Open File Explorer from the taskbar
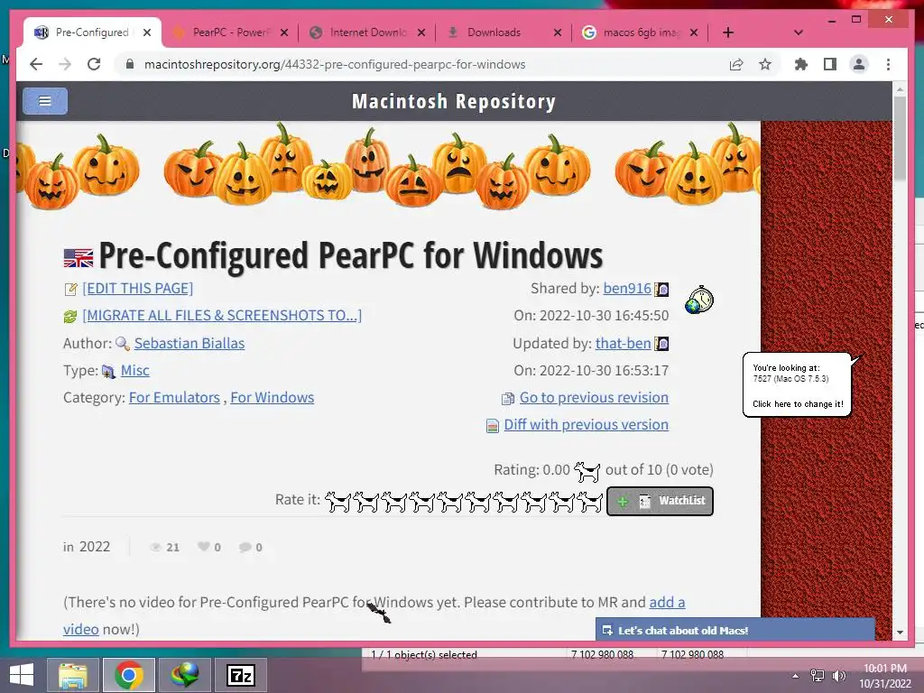924x693 pixels. click(x=73, y=675)
